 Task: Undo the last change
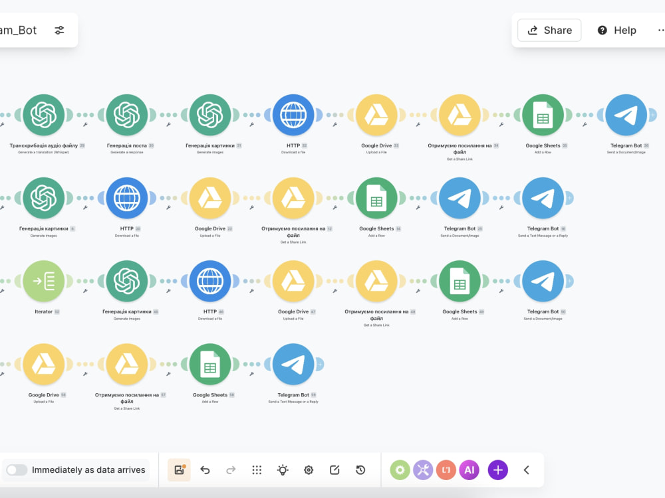[x=205, y=469]
